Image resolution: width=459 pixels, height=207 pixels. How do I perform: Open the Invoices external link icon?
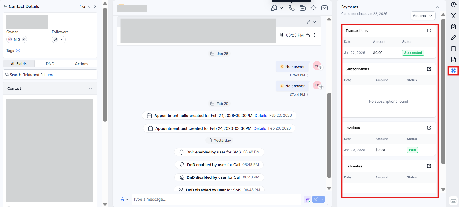click(x=429, y=128)
